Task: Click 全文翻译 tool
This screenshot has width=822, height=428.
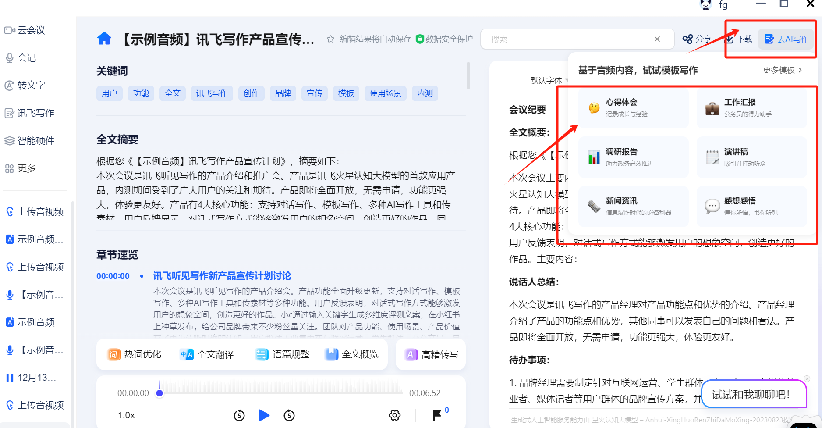Action: pos(207,354)
